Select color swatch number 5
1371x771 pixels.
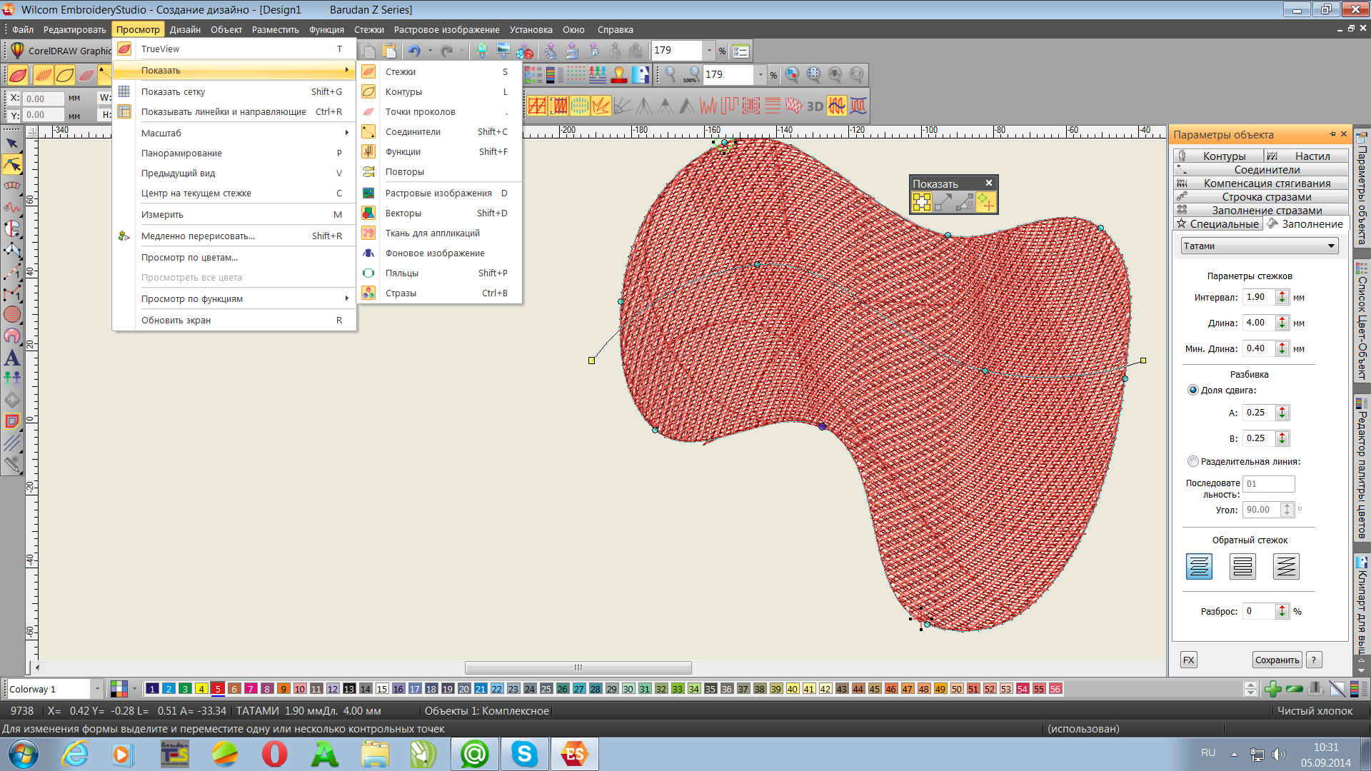click(218, 689)
